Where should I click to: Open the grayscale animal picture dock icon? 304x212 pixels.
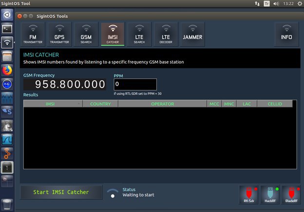coord(7,125)
